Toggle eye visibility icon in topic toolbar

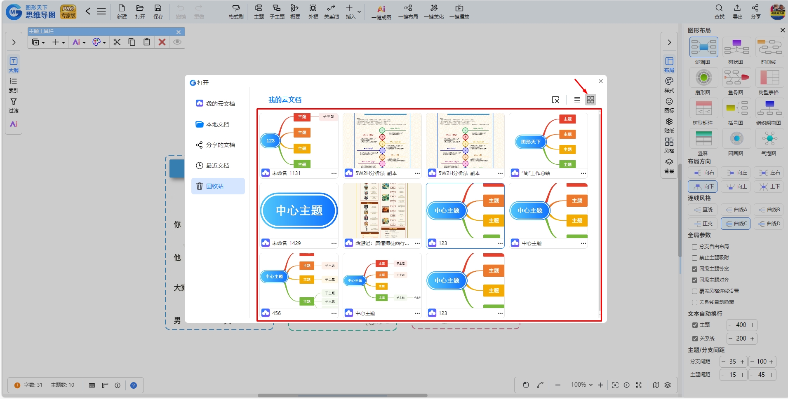pyautogui.click(x=177, y=42)
